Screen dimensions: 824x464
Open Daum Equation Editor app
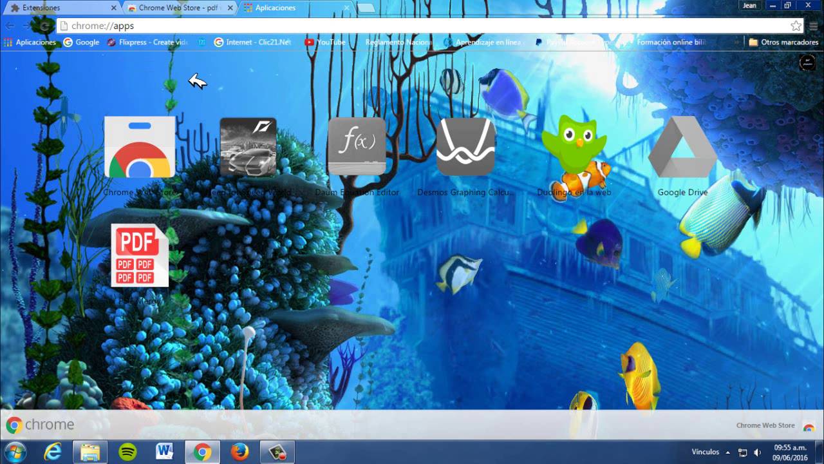pyautogui.click(x=357, y=146)
